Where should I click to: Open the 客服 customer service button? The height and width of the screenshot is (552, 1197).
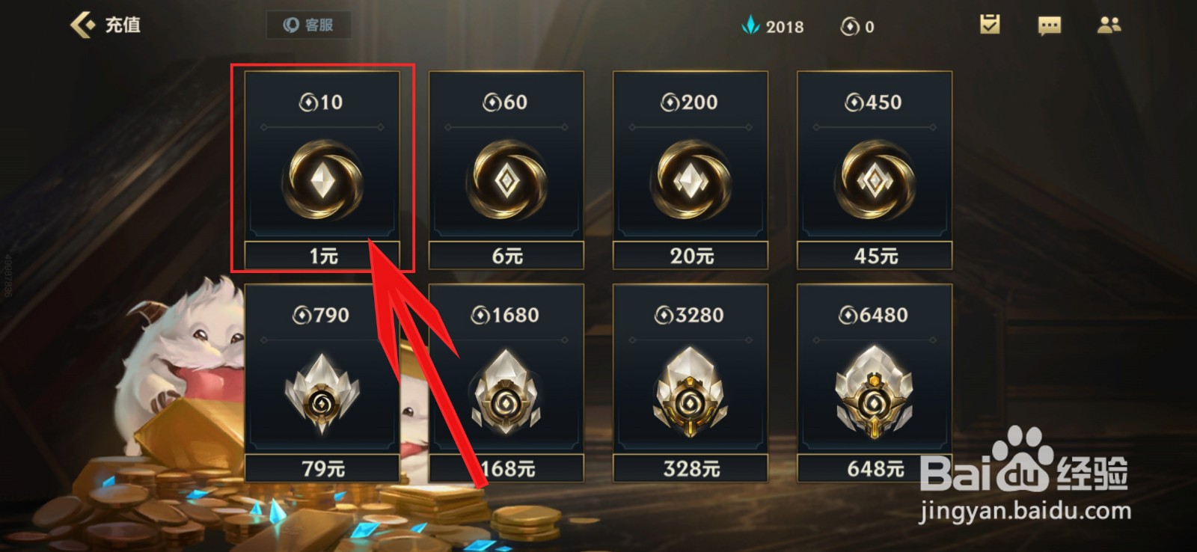(x=308, y=25)
